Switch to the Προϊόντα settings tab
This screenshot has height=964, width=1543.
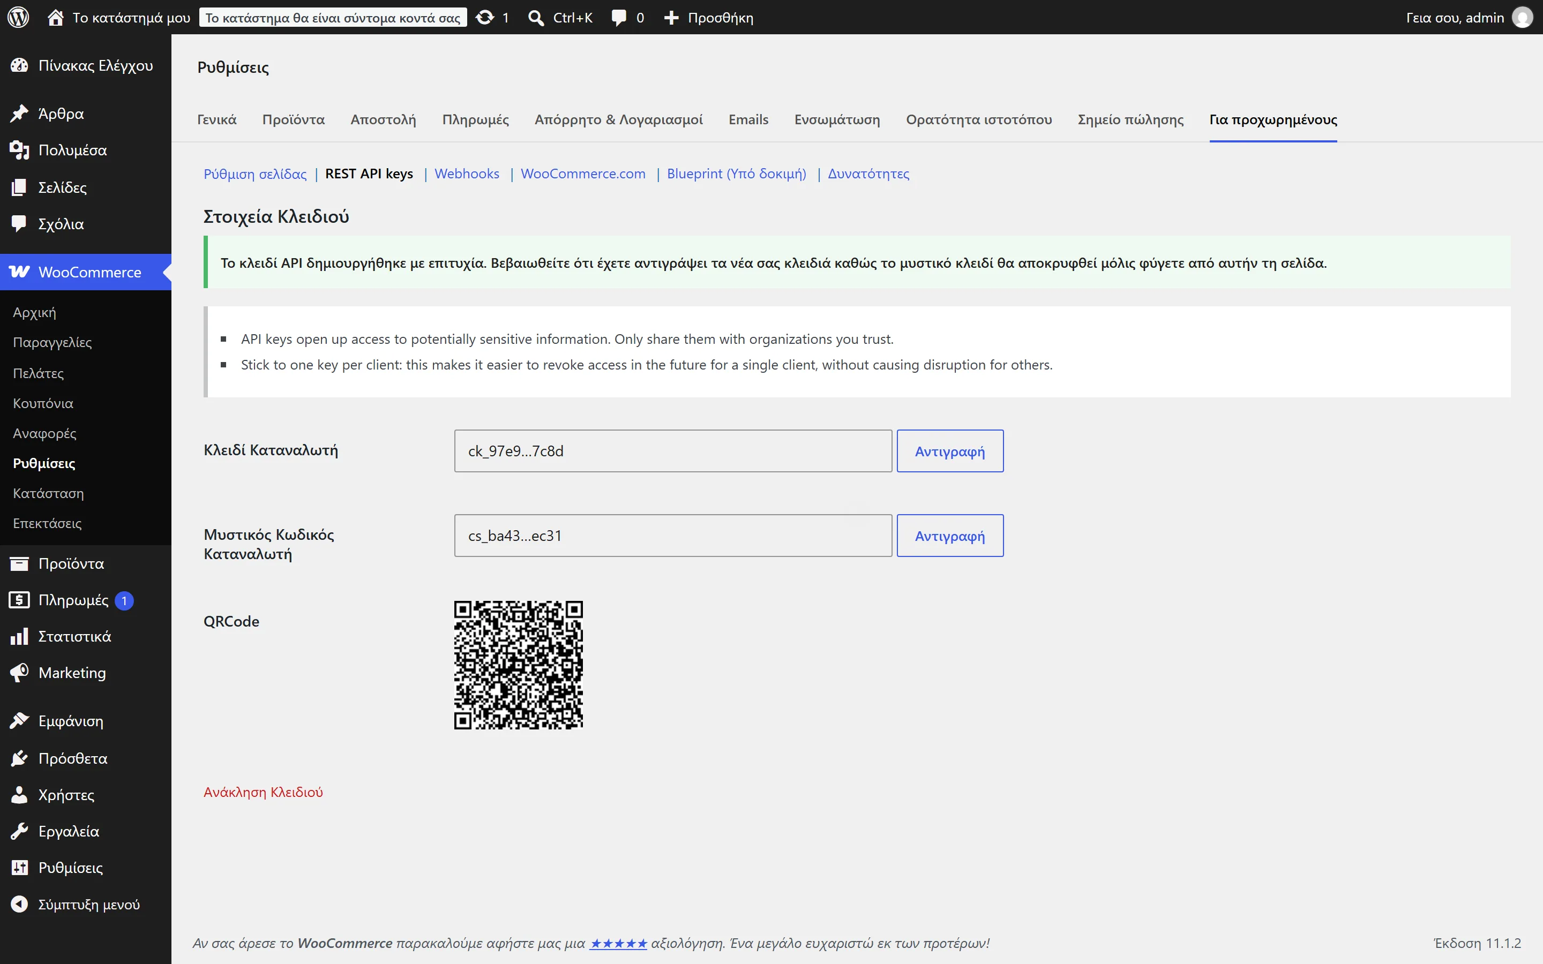pos(293,119)
